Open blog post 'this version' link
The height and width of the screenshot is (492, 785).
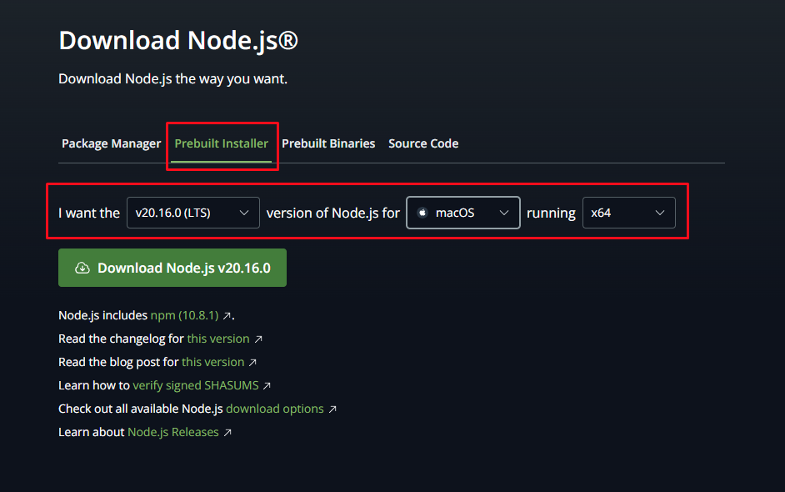pyautogui.click(x=212, y=362)
